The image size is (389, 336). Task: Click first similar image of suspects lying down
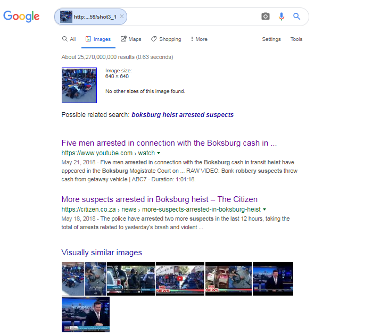click(73, 279)
